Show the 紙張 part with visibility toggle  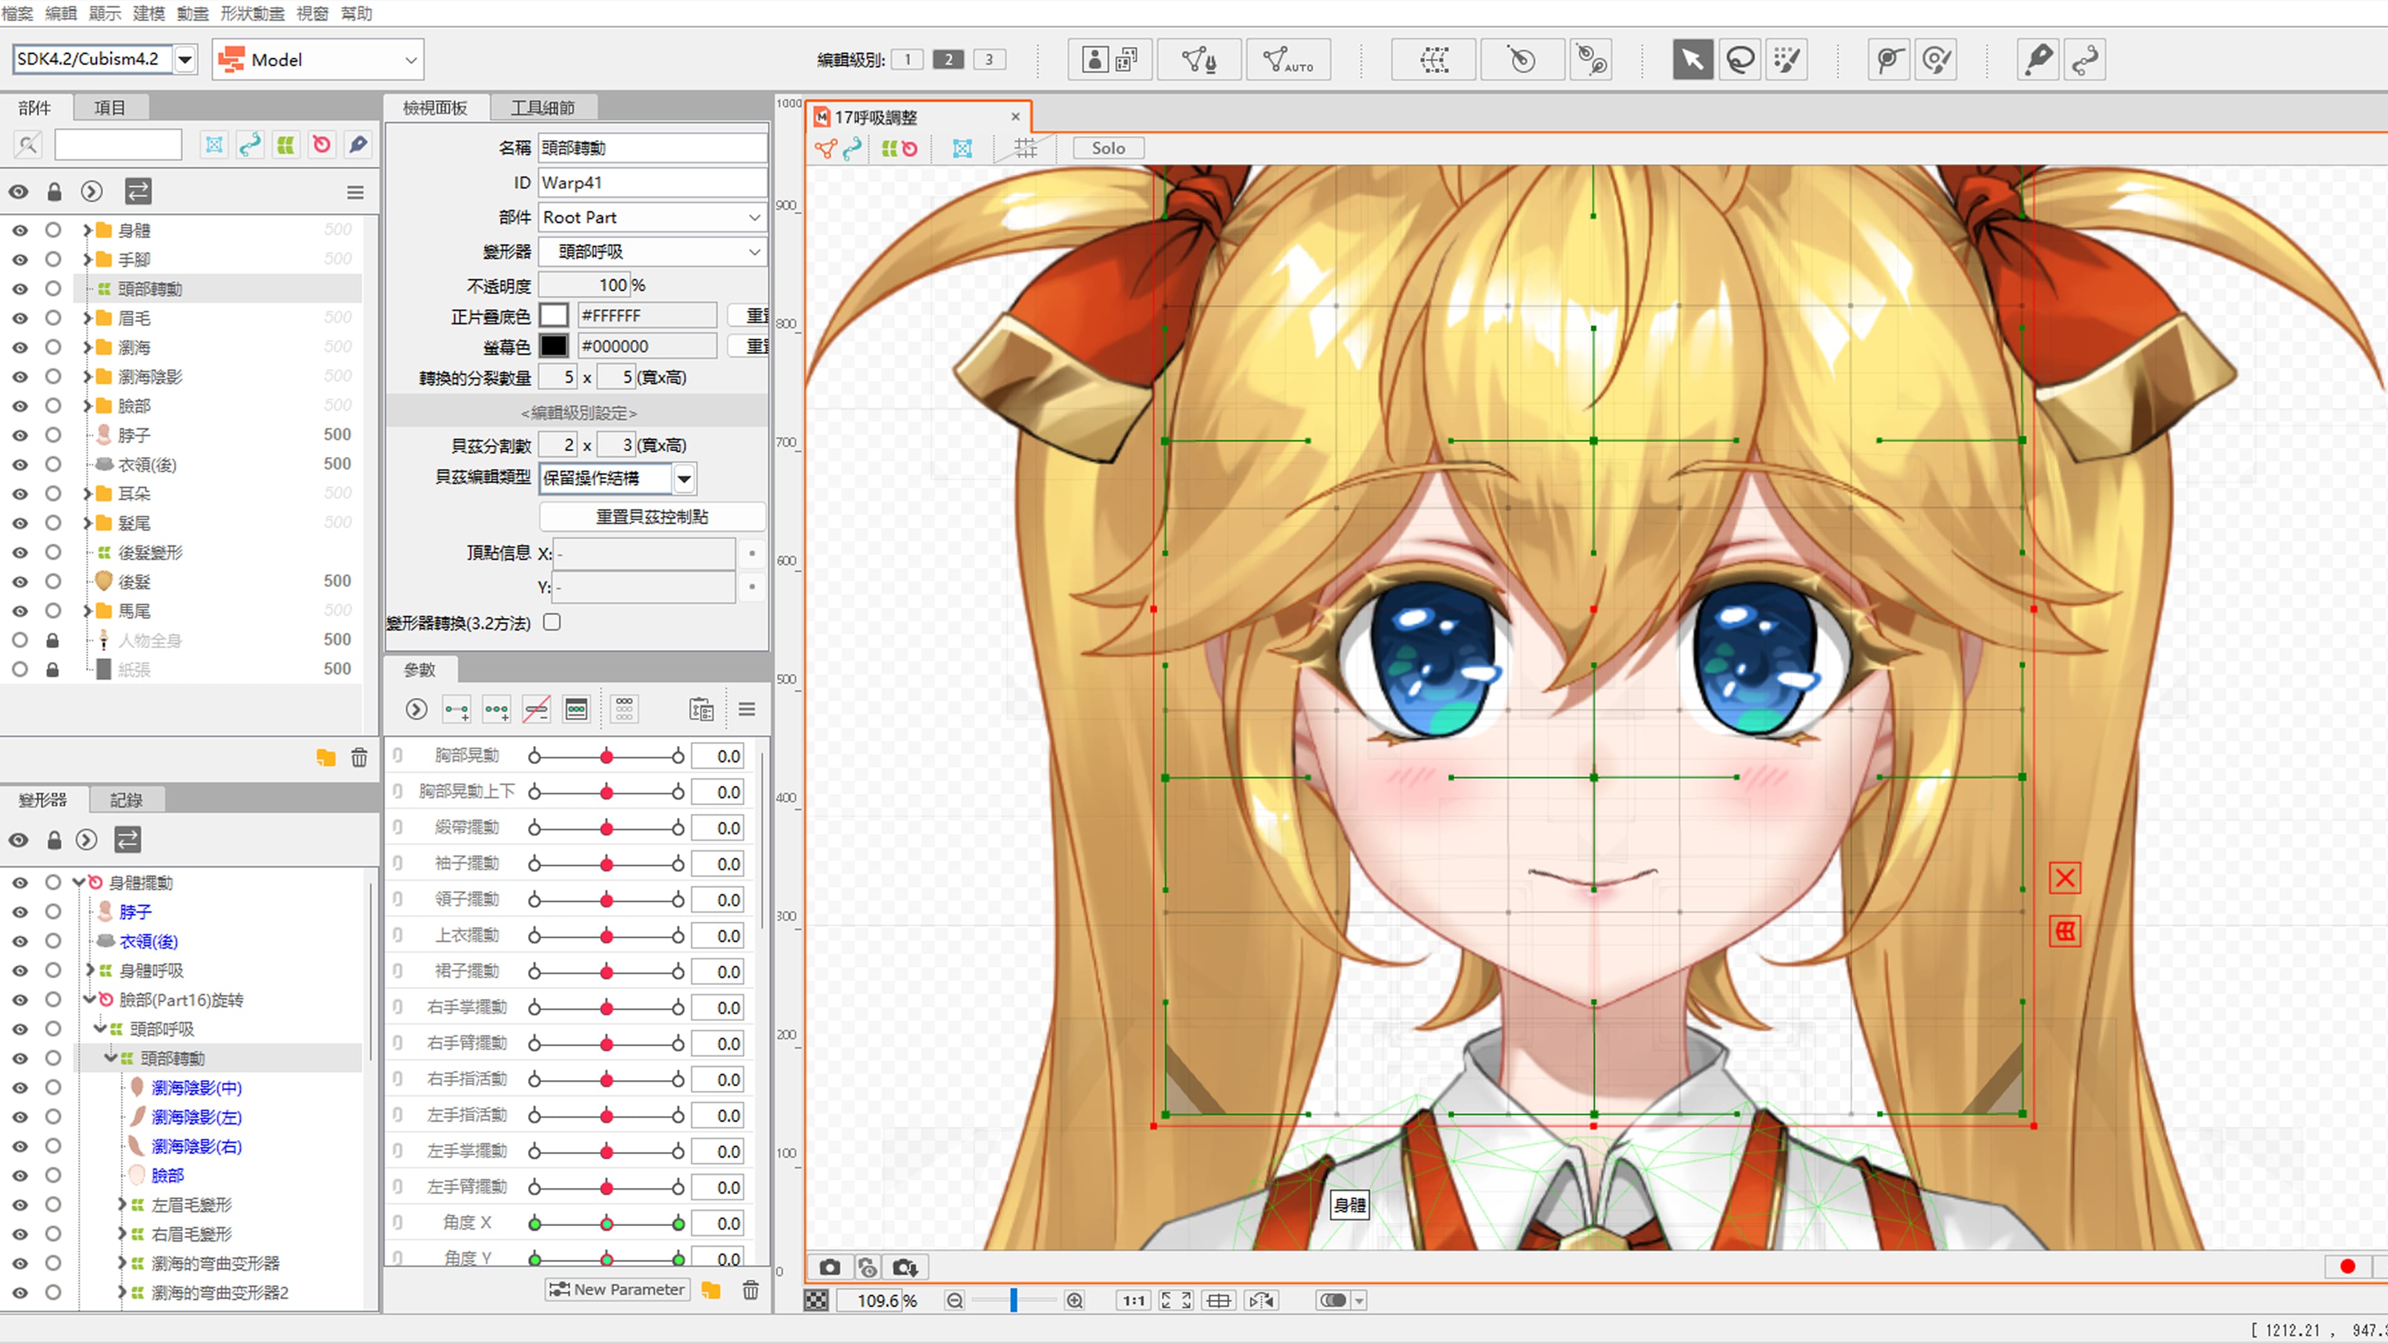click(x=19, y=669)
